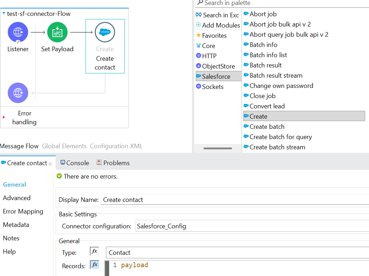Choose Create batch operation
The height and width of the screenshot is (276, 369).
pyautogui.click(x=264, y=127)
